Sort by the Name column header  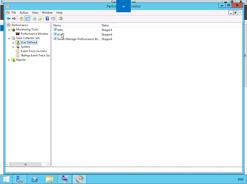click(x=76, y=25)
